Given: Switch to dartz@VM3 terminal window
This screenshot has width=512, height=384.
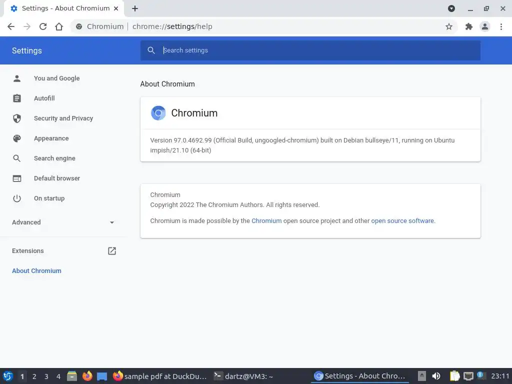Looking at the screenshot, I should (x=243, y=376).
